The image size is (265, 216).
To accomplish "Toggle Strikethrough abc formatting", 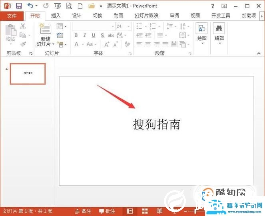I will point(111,35).
